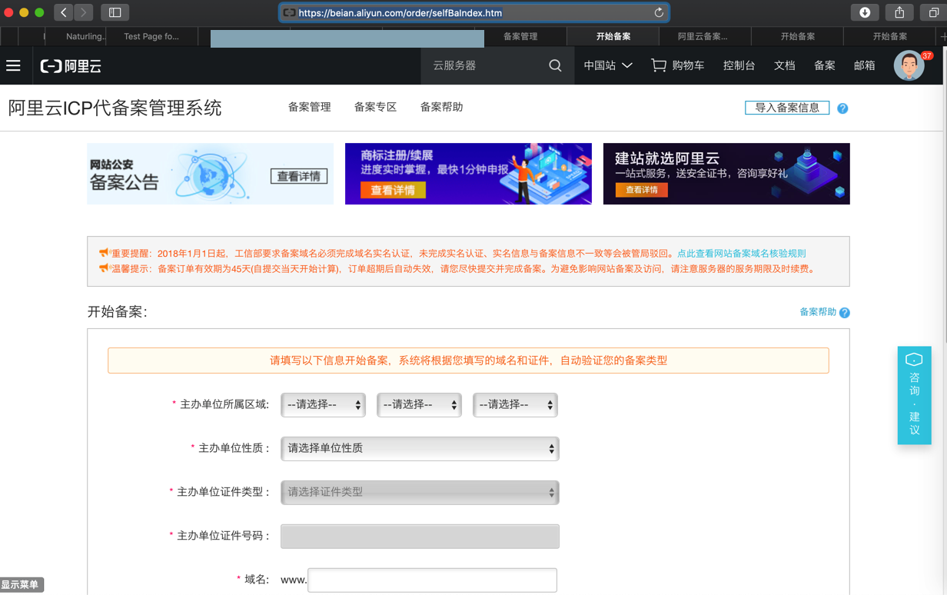
Task: Click 查看详情 on the 网站公安备案公告 banner
Action: click(x=299, y=177)
